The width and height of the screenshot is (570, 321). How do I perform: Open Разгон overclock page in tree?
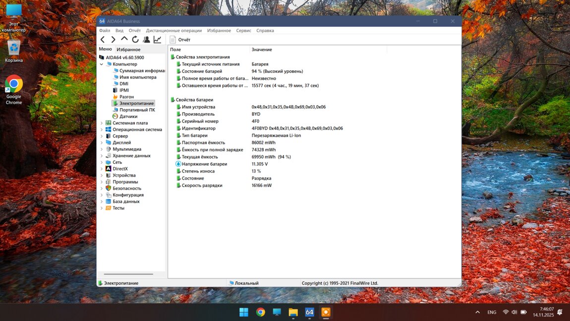point(126,97)
